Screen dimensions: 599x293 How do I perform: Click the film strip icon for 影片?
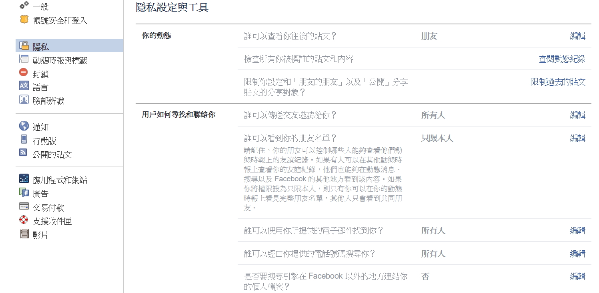click(24, 234)
